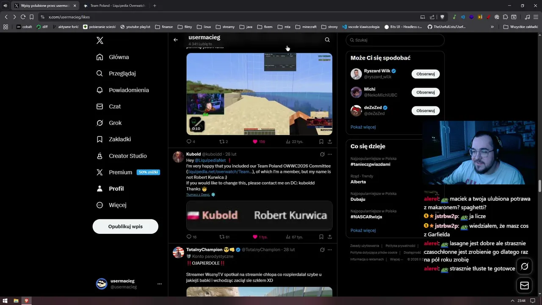Reload the page in browser toolbar

pos(23,17)
